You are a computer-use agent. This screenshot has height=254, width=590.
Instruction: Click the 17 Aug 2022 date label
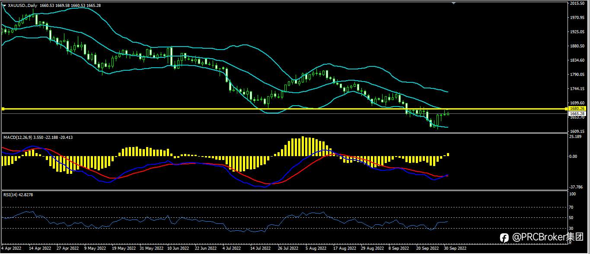344,248
